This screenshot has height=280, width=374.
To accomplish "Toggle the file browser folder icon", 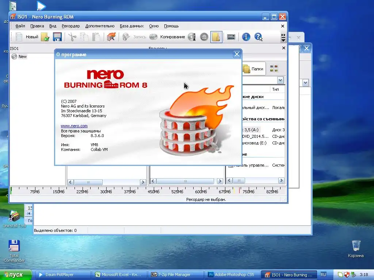I will pos(216,37).
